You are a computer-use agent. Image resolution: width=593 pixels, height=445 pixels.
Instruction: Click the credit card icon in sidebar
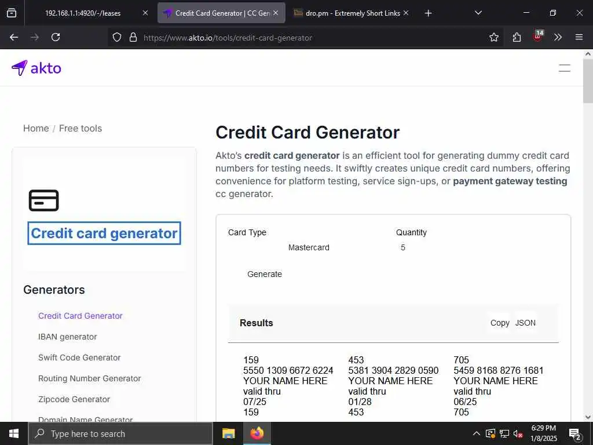(44, 200)
